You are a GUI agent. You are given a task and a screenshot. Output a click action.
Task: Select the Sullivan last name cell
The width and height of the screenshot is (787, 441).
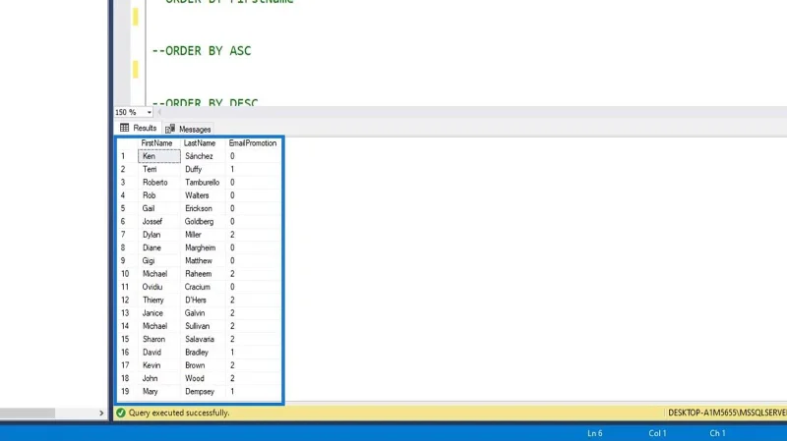[x=204, y=325]
